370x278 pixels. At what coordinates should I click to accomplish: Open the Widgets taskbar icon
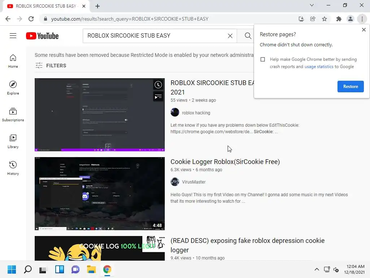point(60,269)
